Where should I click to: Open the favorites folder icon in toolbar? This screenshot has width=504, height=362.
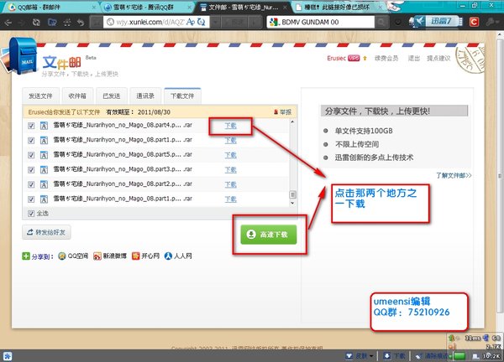tap(52, 22)
